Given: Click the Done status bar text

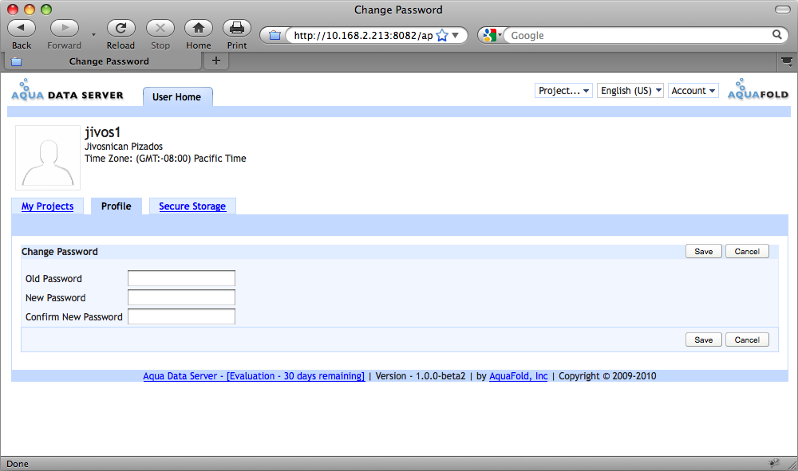Looking at the screenshot, I should tap(18, 464).
